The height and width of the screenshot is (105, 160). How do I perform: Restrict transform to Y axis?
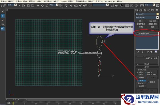pos(3,16)
